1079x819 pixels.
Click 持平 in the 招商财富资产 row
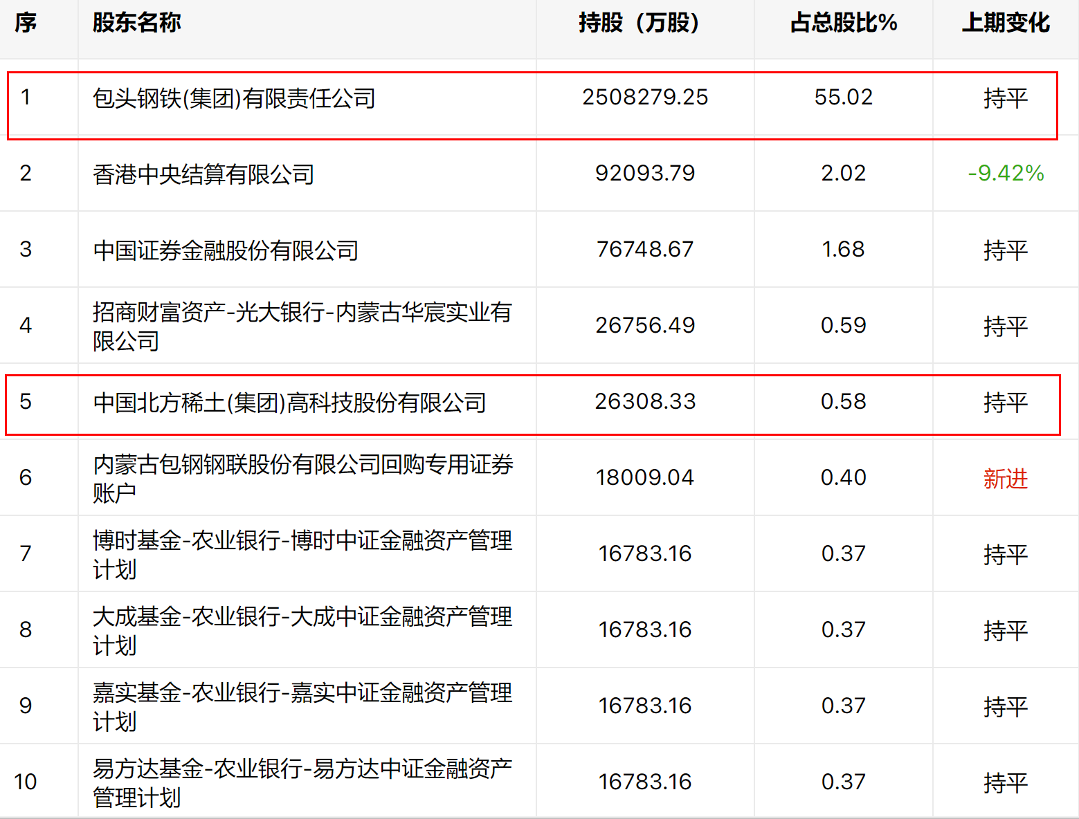point(1006,326)
